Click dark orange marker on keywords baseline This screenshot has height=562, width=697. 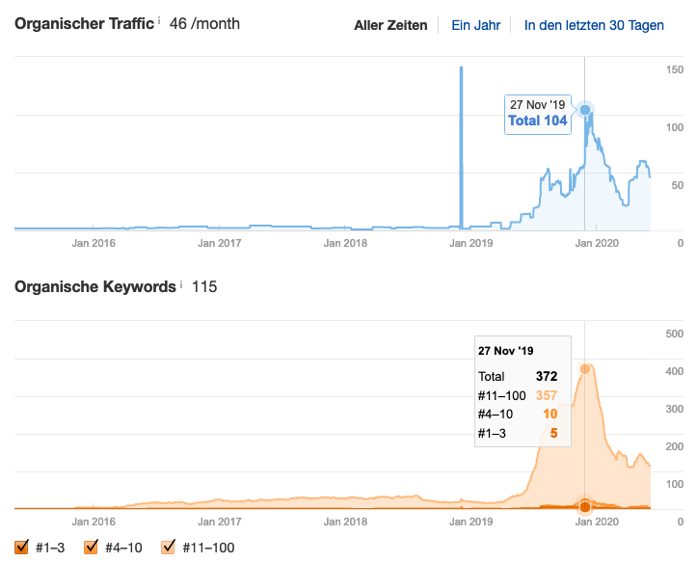tap(585, 506)
